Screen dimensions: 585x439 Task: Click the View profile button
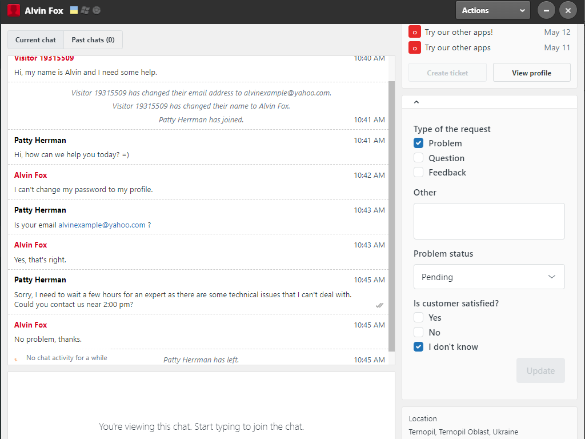(531, 73)
